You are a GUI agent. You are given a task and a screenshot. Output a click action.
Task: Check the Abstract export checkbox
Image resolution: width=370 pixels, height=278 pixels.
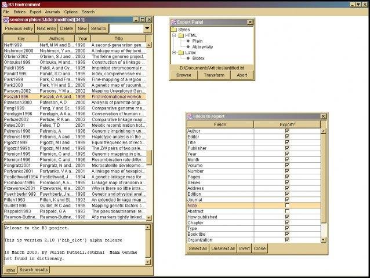287,211
